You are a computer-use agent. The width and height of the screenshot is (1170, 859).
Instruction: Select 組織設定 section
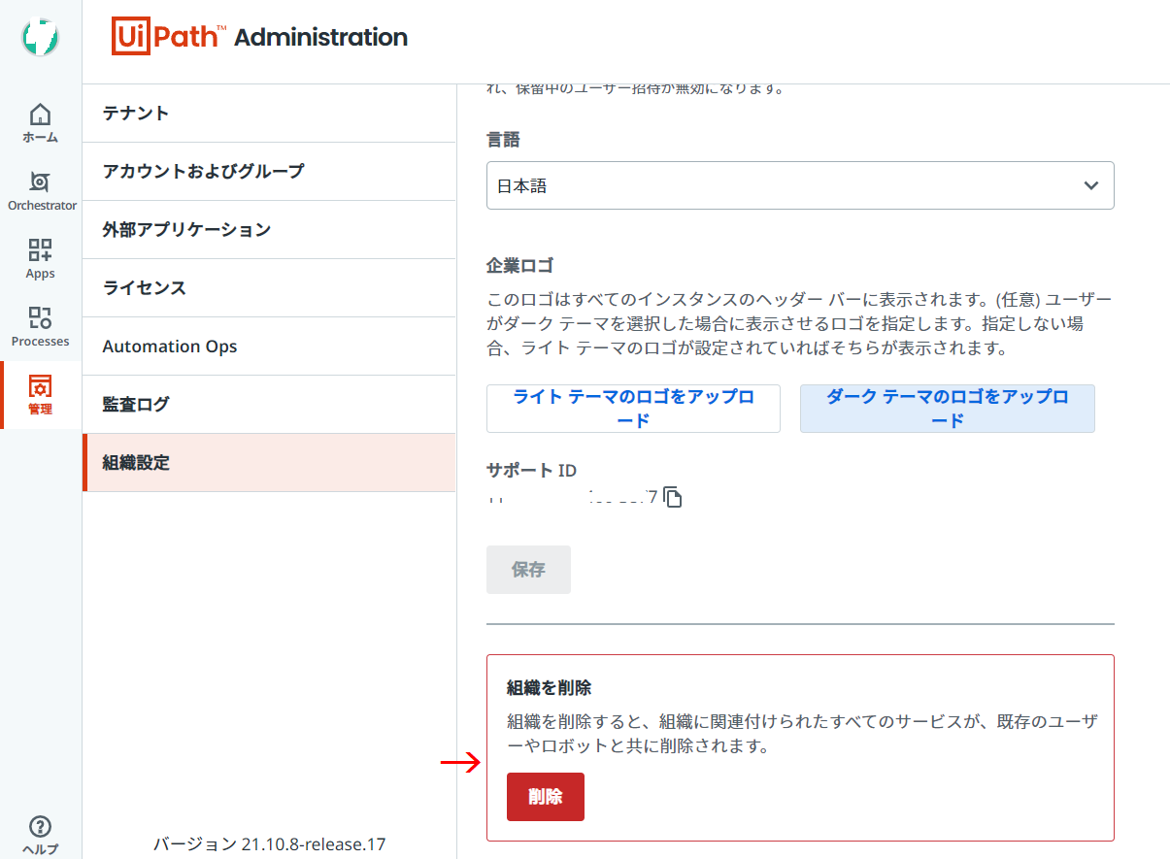269,463
